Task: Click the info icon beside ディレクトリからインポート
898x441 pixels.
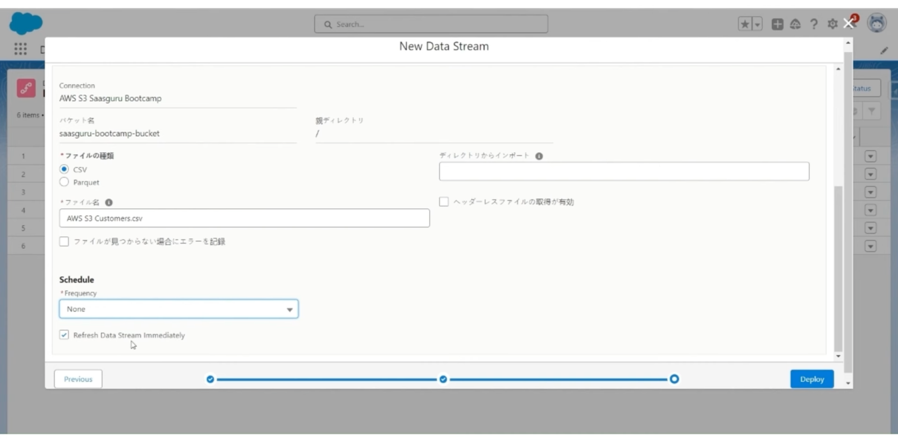Action: 539,156
